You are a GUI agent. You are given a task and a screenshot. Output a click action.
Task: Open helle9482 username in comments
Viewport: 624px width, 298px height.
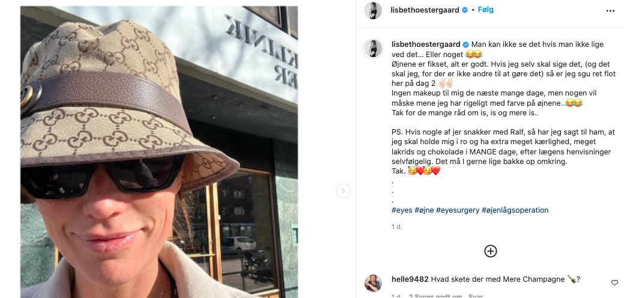[410, 279]
